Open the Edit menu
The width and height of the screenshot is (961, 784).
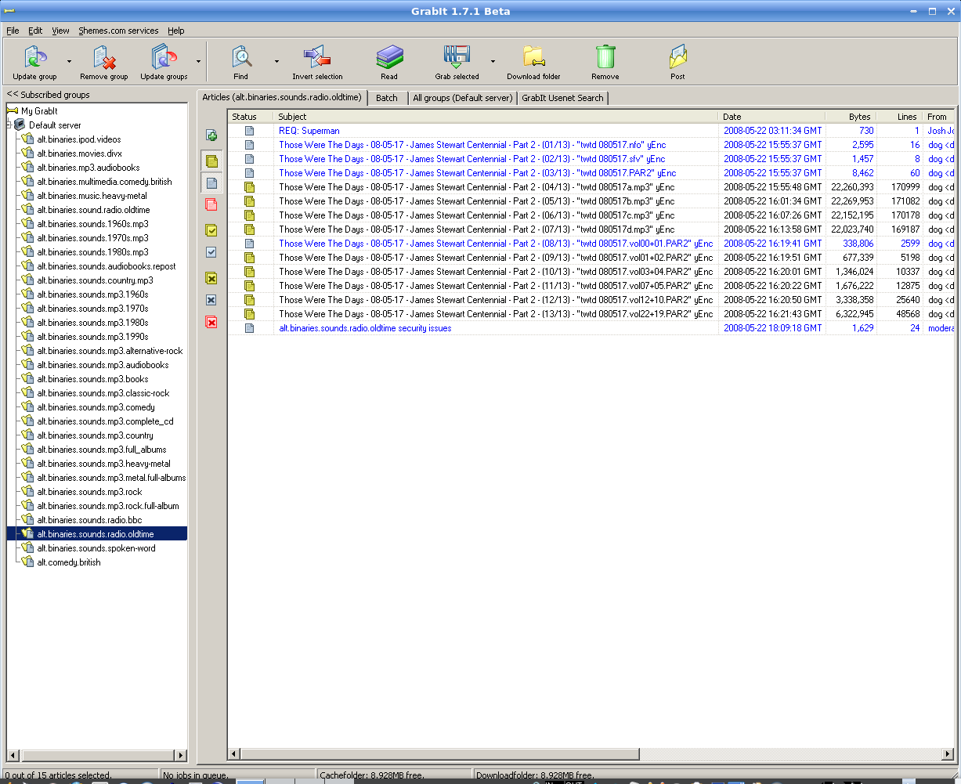pos(35,31)
